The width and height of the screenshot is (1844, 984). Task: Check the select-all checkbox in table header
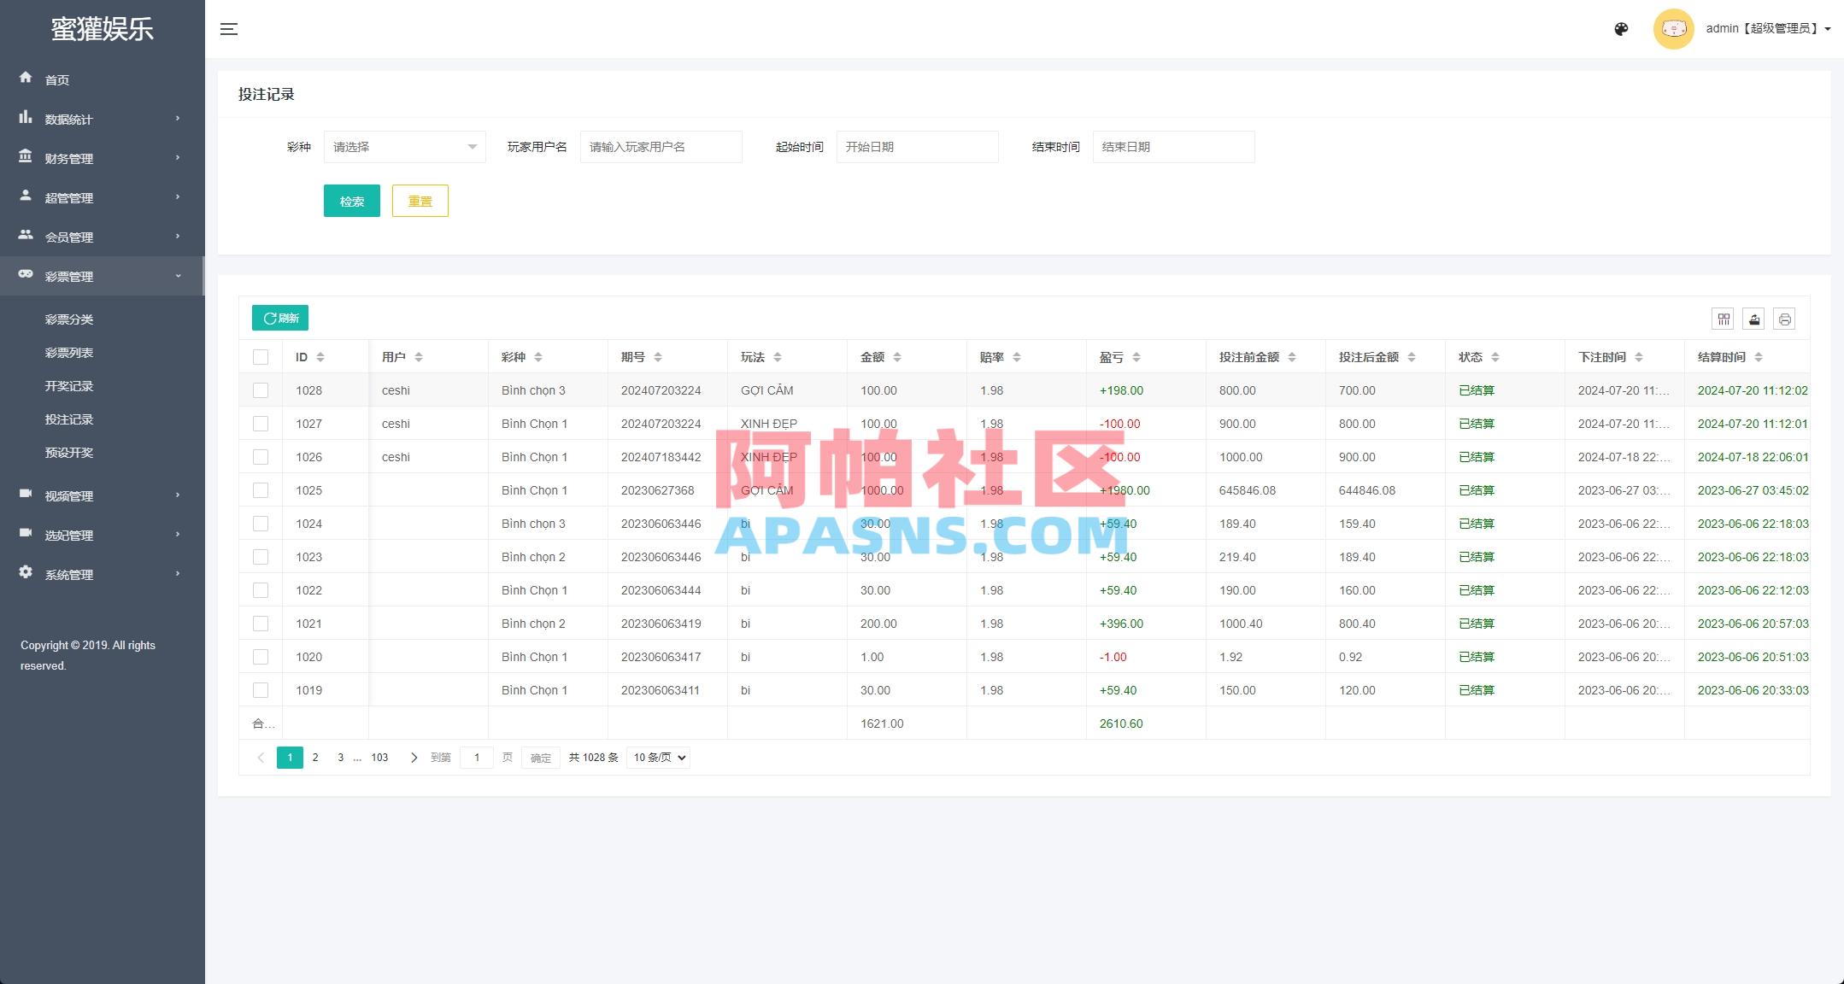point(261,356)
